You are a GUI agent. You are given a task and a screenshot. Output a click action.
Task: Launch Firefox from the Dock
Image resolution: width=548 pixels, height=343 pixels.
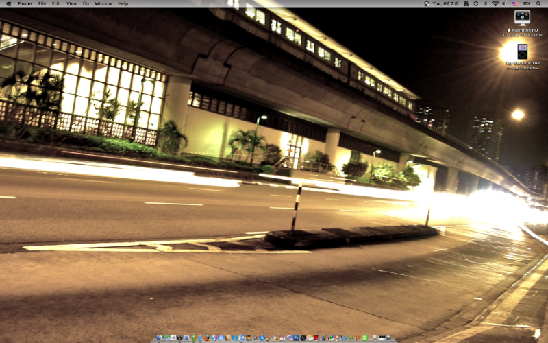pos(208,338)
